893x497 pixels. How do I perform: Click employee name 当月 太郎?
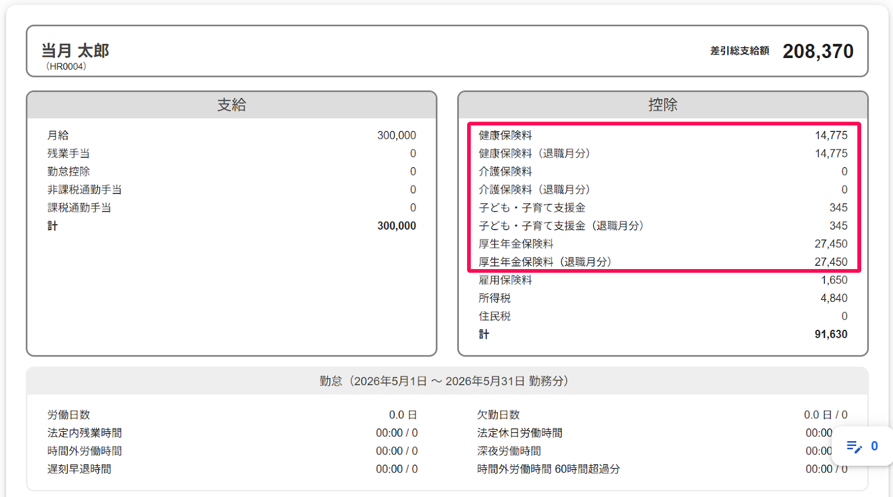[75, 51]
